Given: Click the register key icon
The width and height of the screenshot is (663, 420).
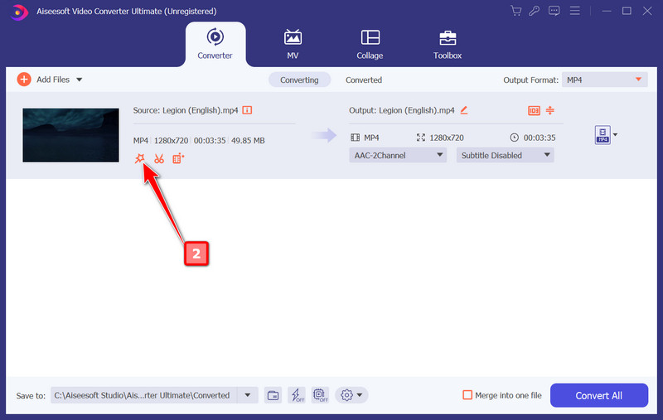Looking at the screenshot, I should (x=535, y=11).
